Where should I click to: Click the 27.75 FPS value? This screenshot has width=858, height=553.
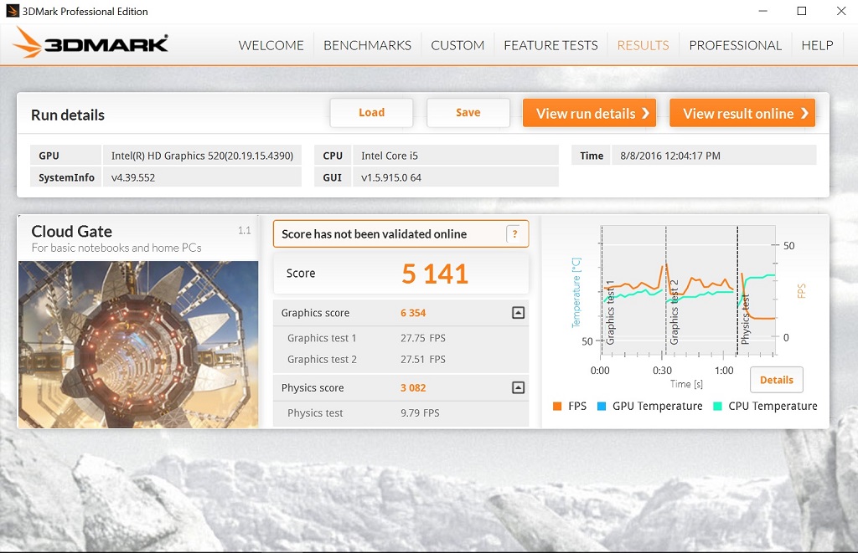423,338
